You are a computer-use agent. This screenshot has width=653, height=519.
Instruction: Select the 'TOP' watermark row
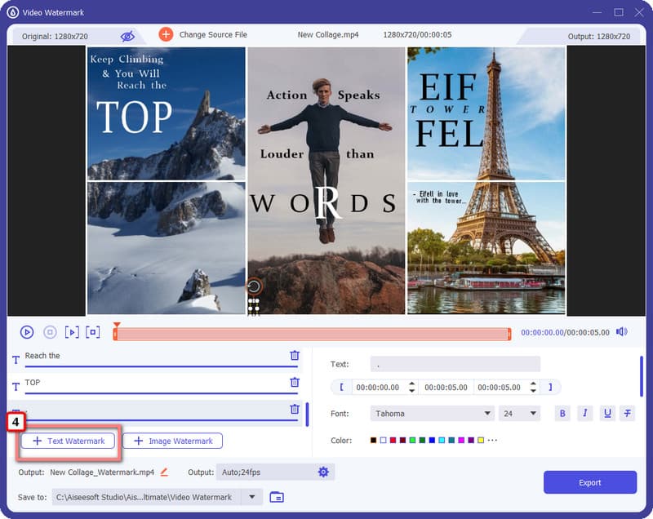(x=155, y=385)
